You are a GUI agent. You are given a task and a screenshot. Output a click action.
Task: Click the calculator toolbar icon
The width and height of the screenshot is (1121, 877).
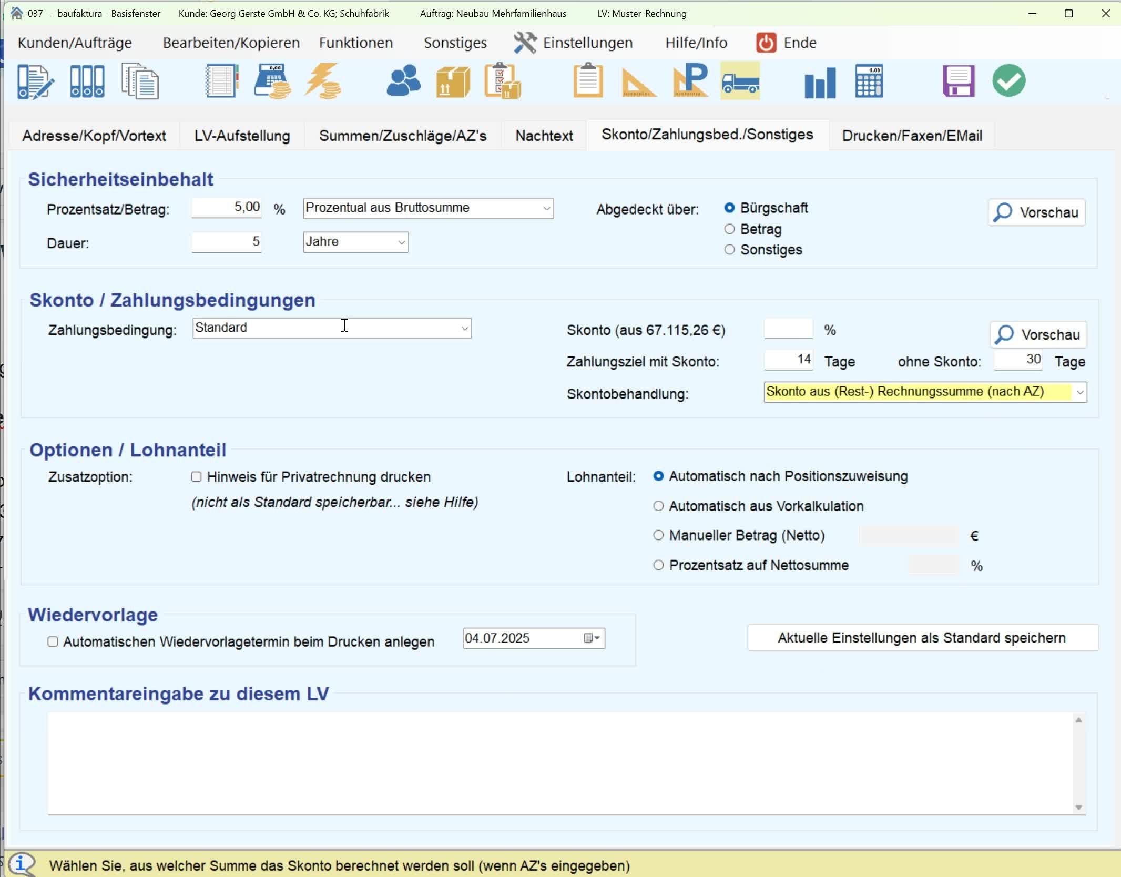[x=869, y=81]
